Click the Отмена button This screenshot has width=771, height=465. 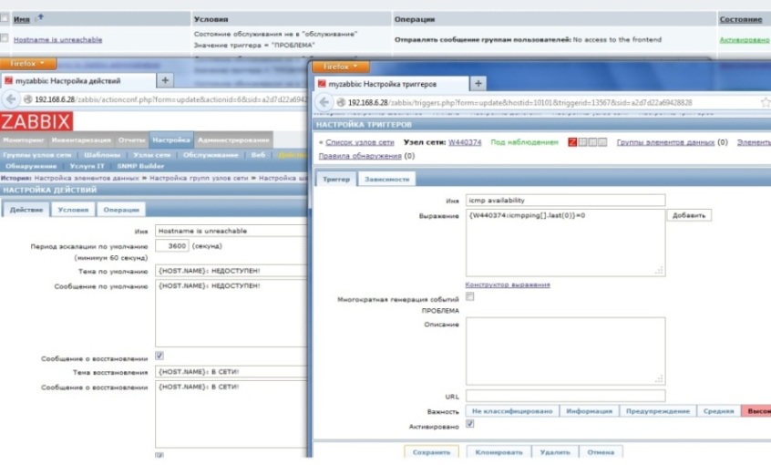[x=601, y=452]
